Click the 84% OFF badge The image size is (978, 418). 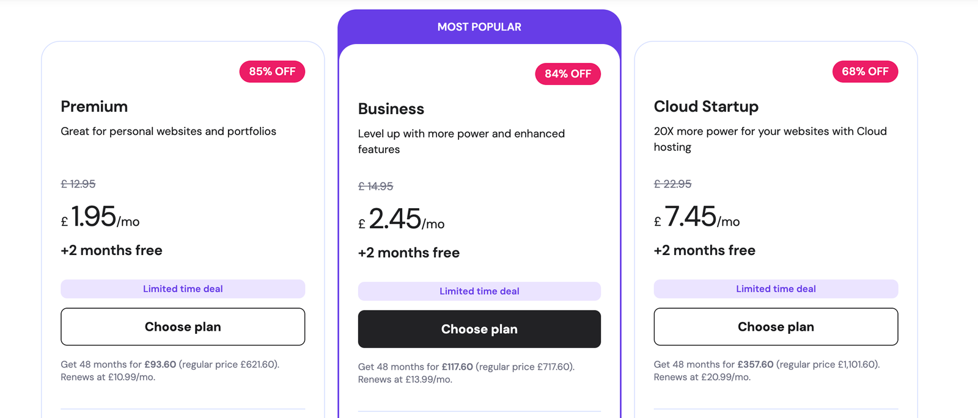[568, 74]
